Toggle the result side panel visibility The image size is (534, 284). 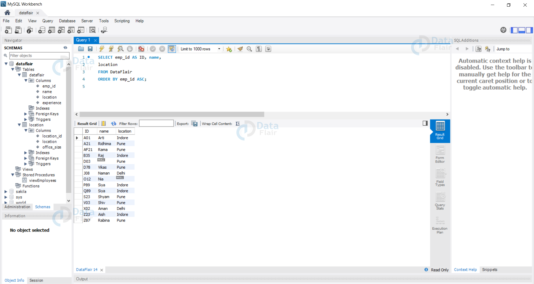[x=425, y=123]
